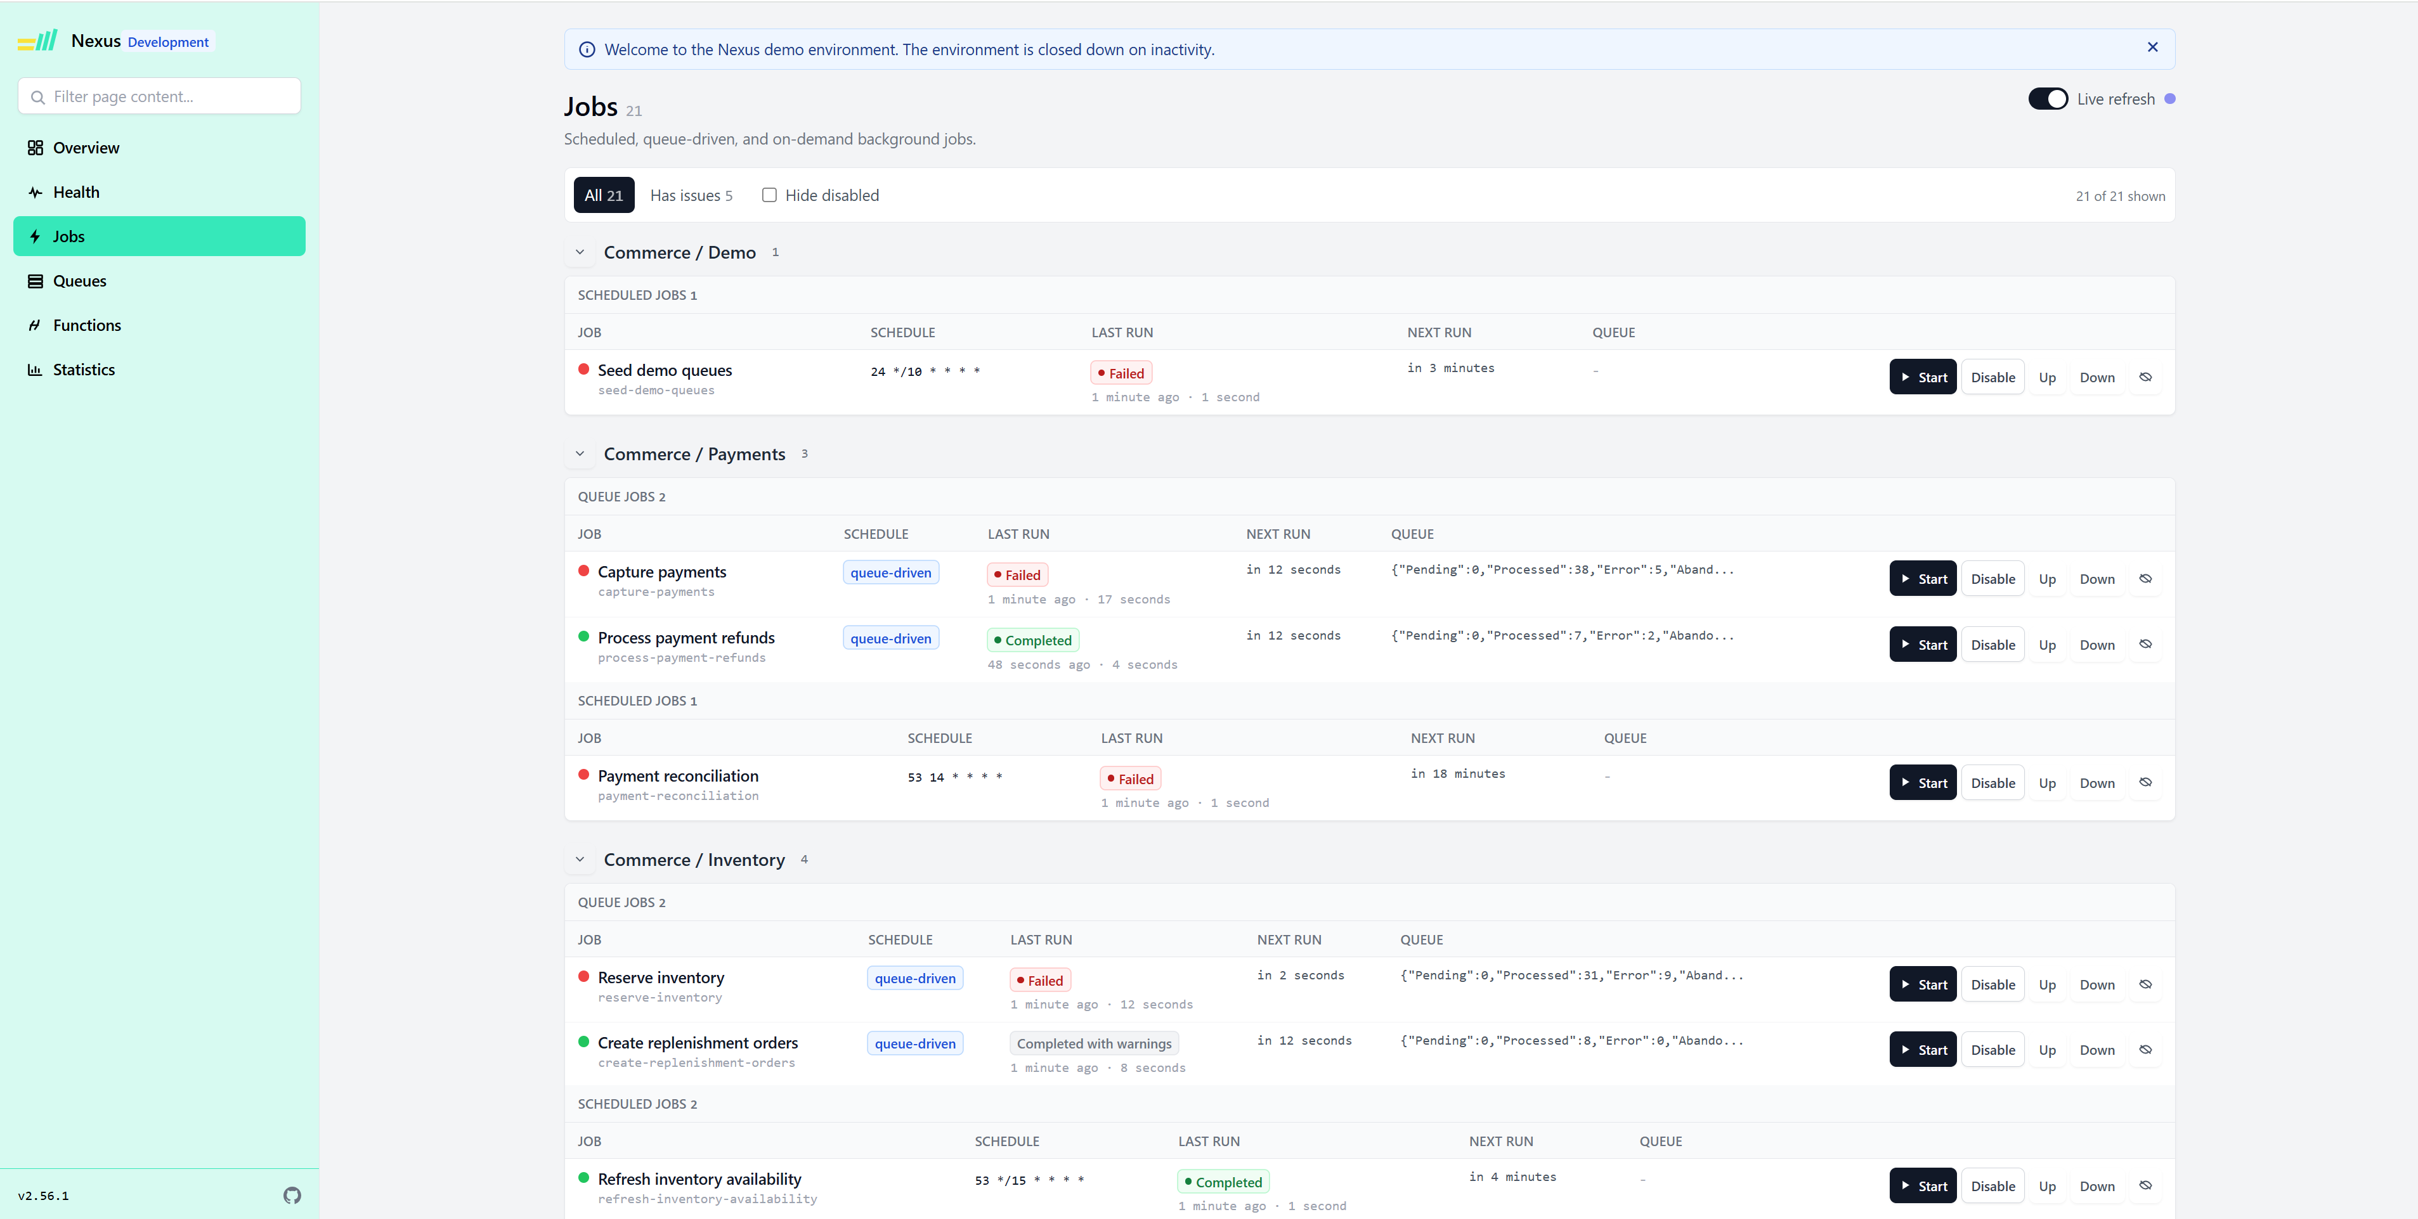
Task: Start the Refresh inventory availability job
Action: [1922, 1186]
